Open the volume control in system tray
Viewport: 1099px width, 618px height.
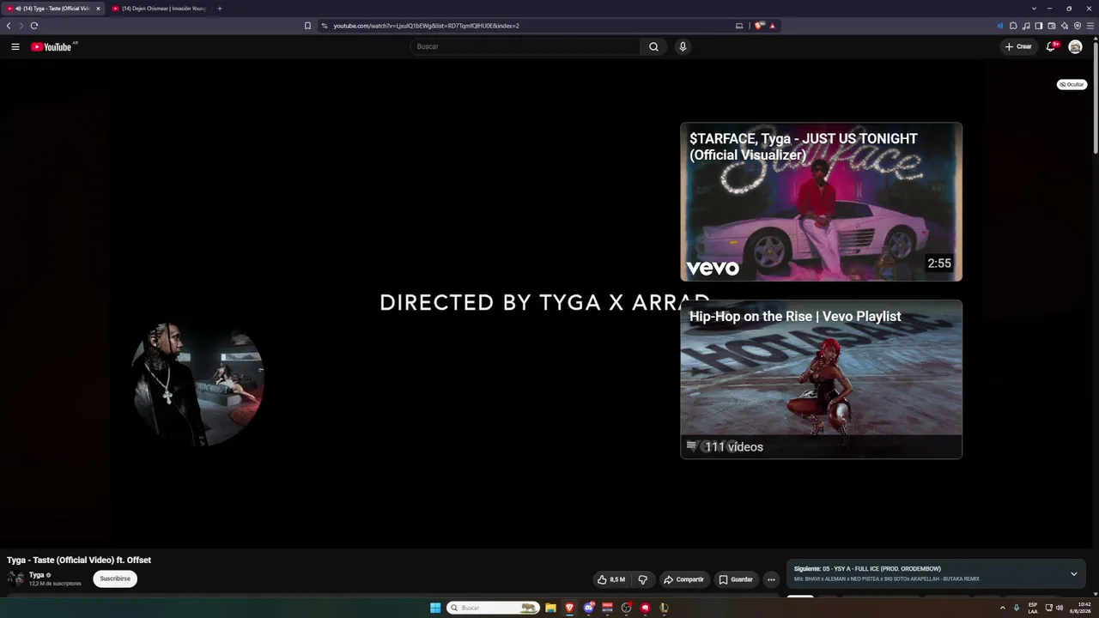tap(1060, 608)
